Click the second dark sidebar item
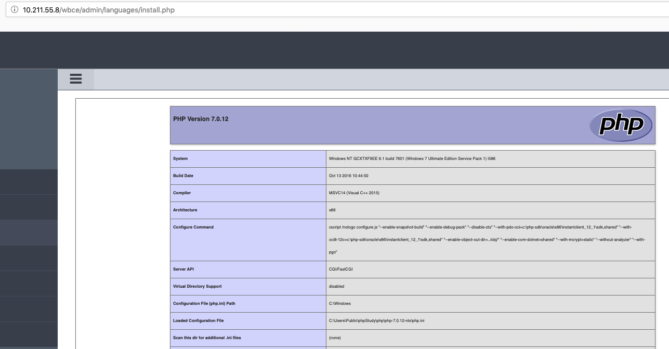 point(29,206)
